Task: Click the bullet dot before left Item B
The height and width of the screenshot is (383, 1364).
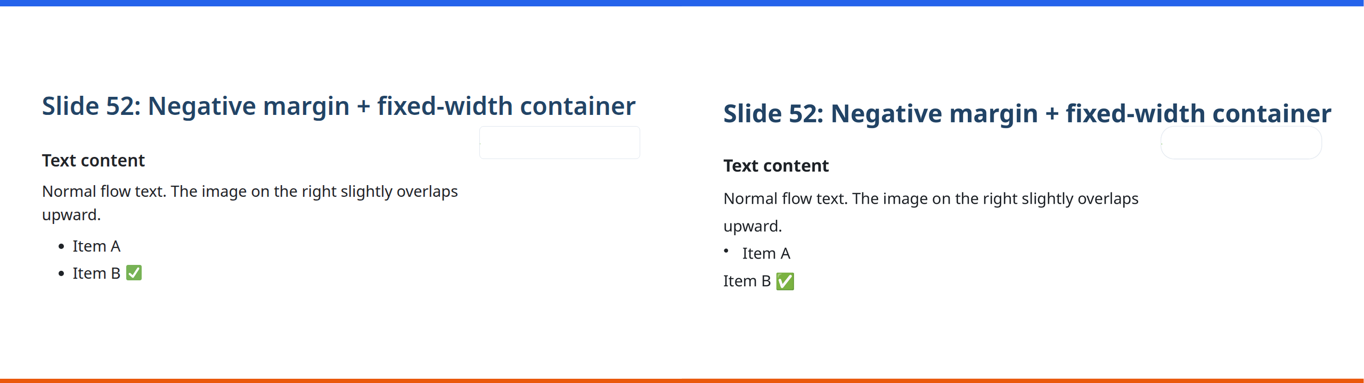Action: pyautogui.click(x=62, y=273)
